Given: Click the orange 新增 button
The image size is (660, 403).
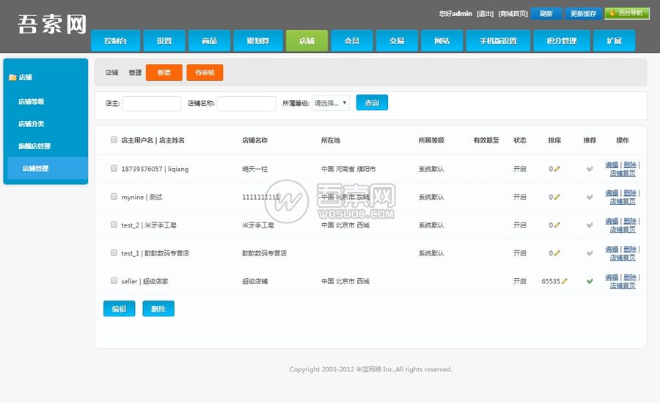Looking at the screenshot, I should point(164,73).
